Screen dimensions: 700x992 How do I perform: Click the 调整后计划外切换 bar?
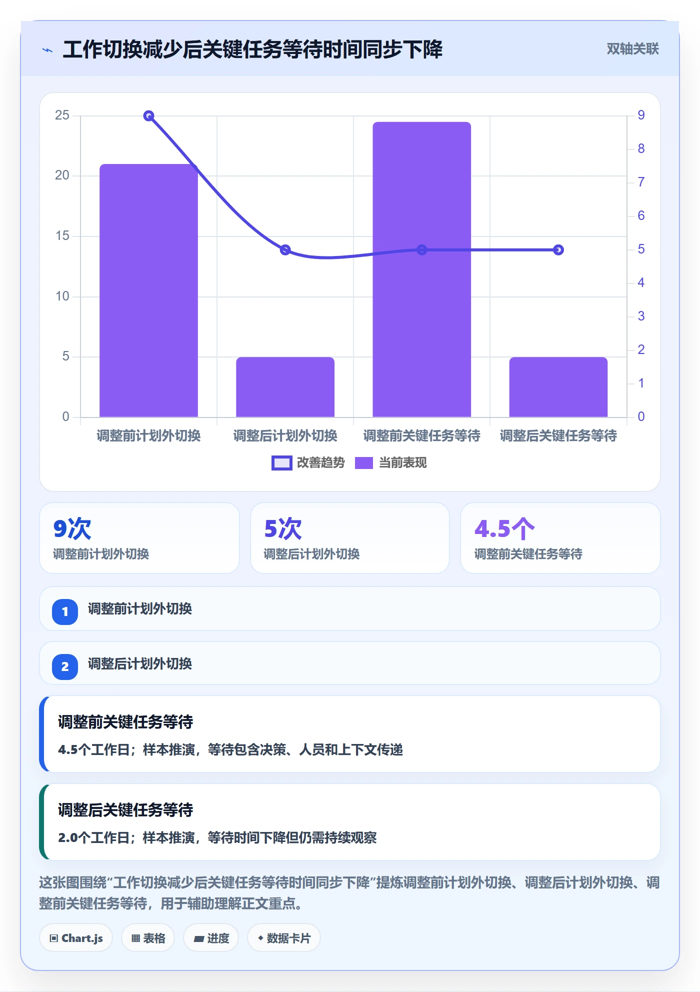pos(285,387)
